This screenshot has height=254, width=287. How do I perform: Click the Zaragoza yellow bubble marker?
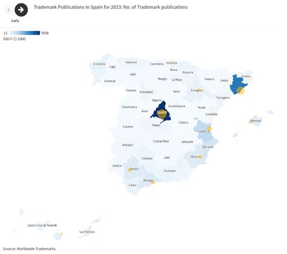[x=199, y=90]
